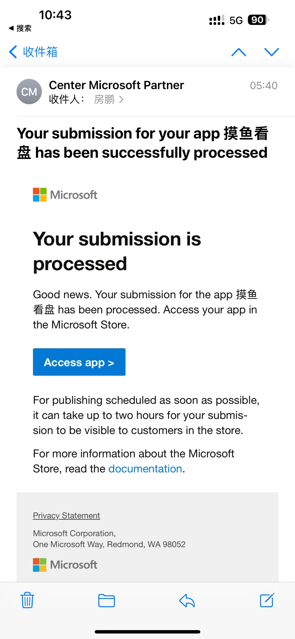Open the Privacy Statement link
The image size is (295, 639).
[66, 515]
